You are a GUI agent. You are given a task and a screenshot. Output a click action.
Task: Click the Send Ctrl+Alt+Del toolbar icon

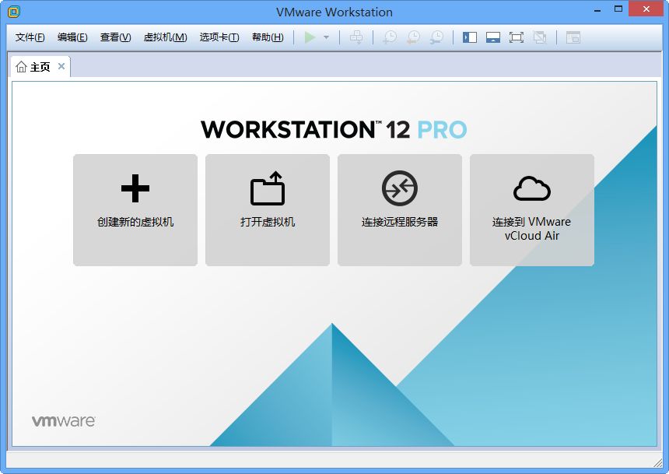pyautogui.click(x=356, y=37)
